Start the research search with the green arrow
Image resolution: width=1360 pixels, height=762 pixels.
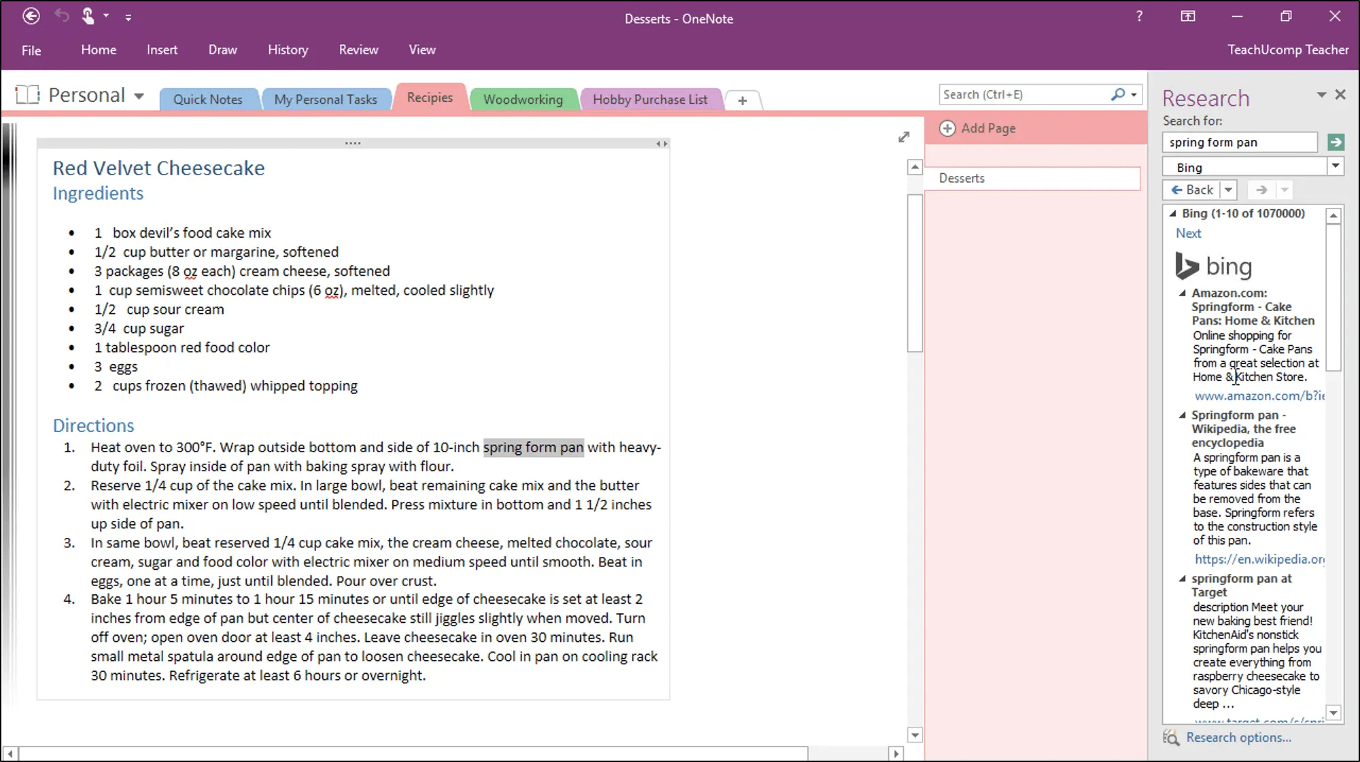point(1336,142)
